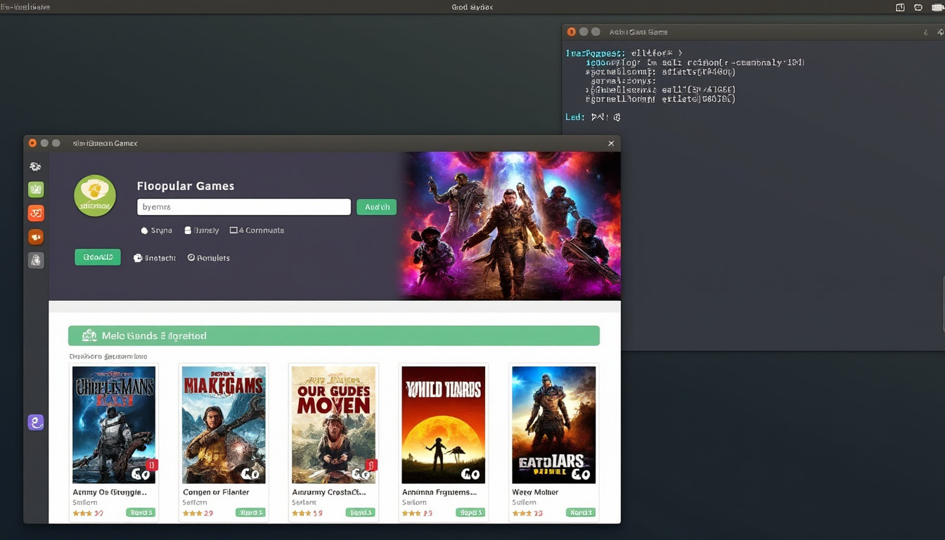Click the green button on the 'Amrumy Crostact' card
Viewport: 945px width, 540px height.
(x=360, y=513)
